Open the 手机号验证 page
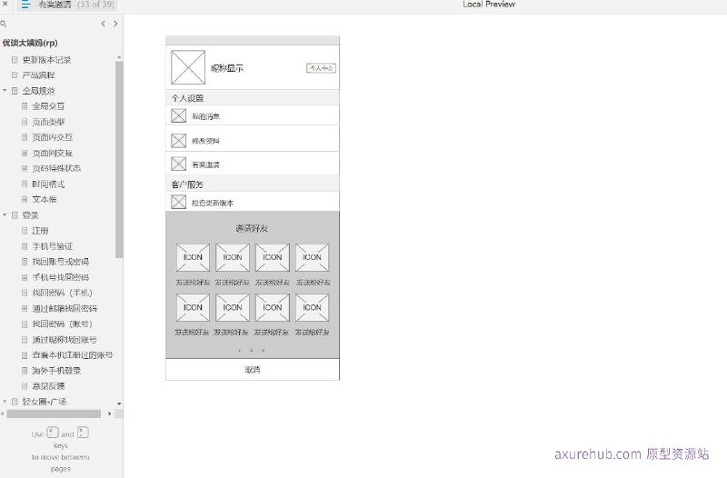This screenshot has width=727, height=478. pos(53,246)
